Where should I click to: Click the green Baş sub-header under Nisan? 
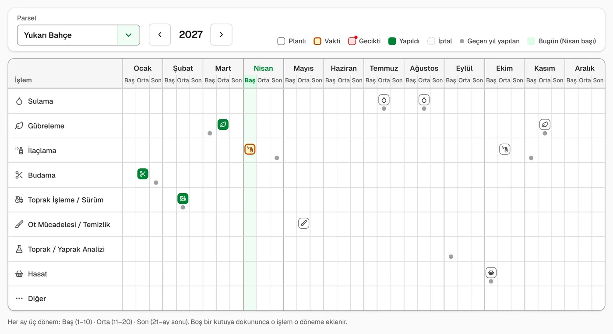click(250, 80)
